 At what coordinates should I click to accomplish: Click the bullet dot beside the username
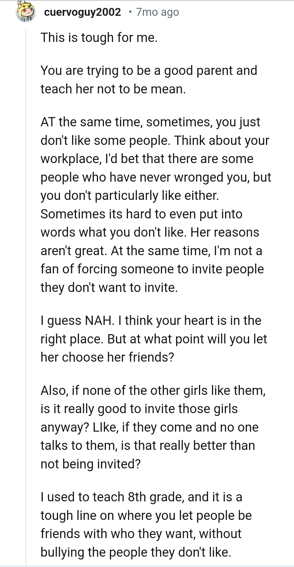[x=130, y=12]
